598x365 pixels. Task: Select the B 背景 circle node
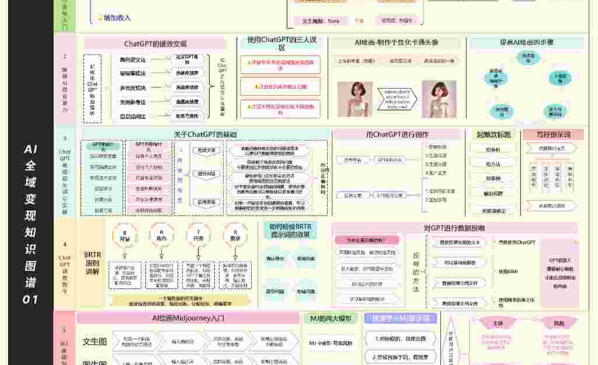click(124, 235)
